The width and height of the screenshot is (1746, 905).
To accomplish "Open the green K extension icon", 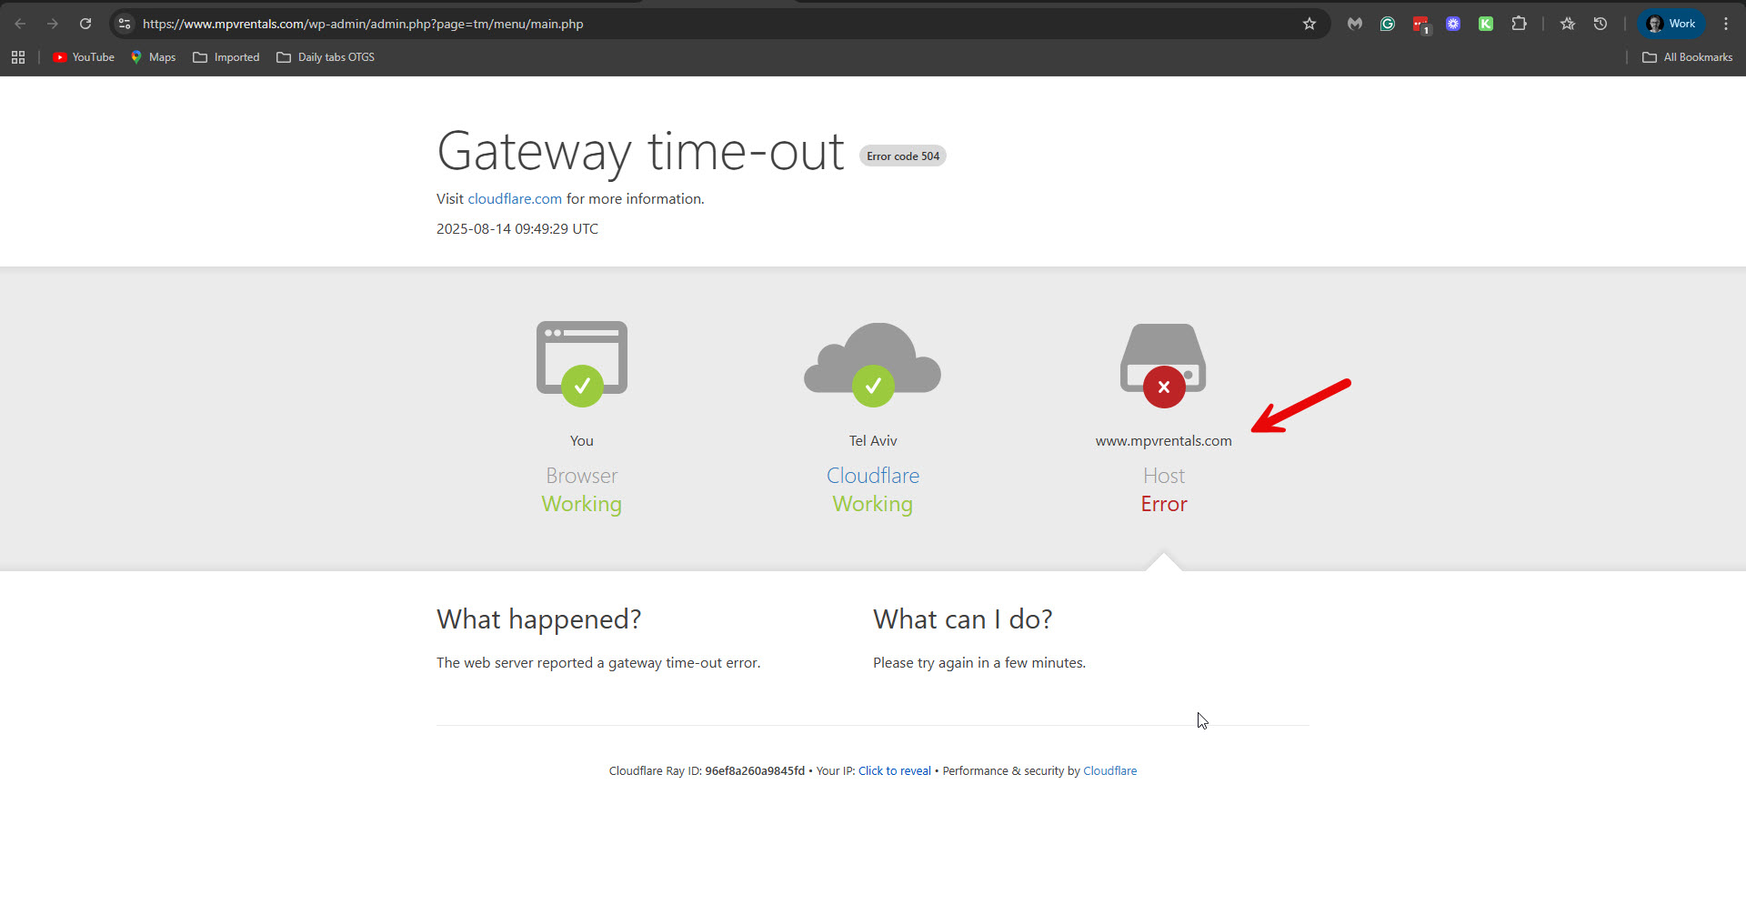I will point(1486,24).
